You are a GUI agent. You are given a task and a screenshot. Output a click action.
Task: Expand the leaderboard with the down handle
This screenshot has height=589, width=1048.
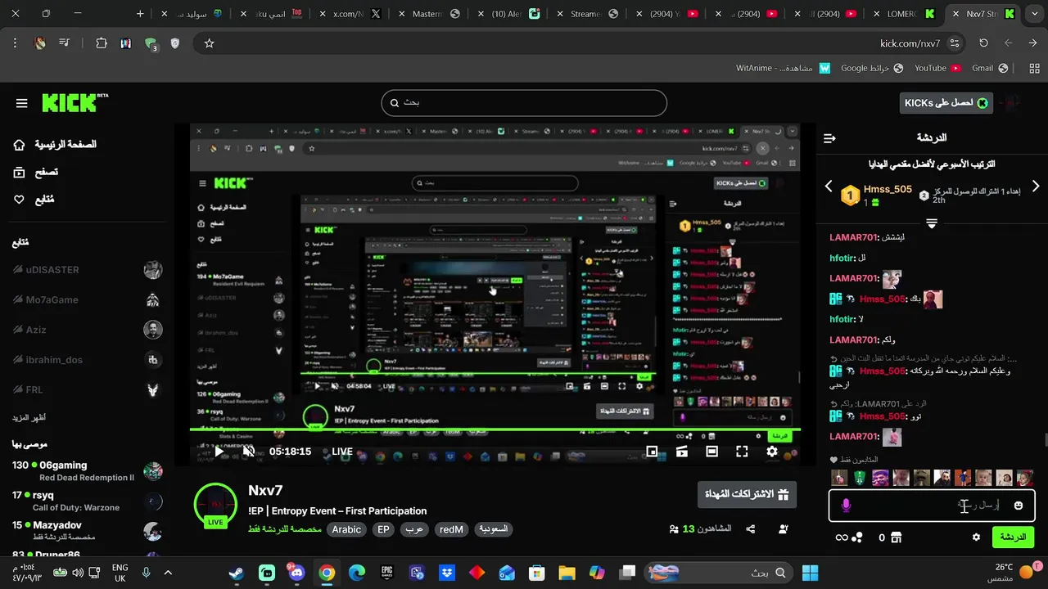click(932, 223)
